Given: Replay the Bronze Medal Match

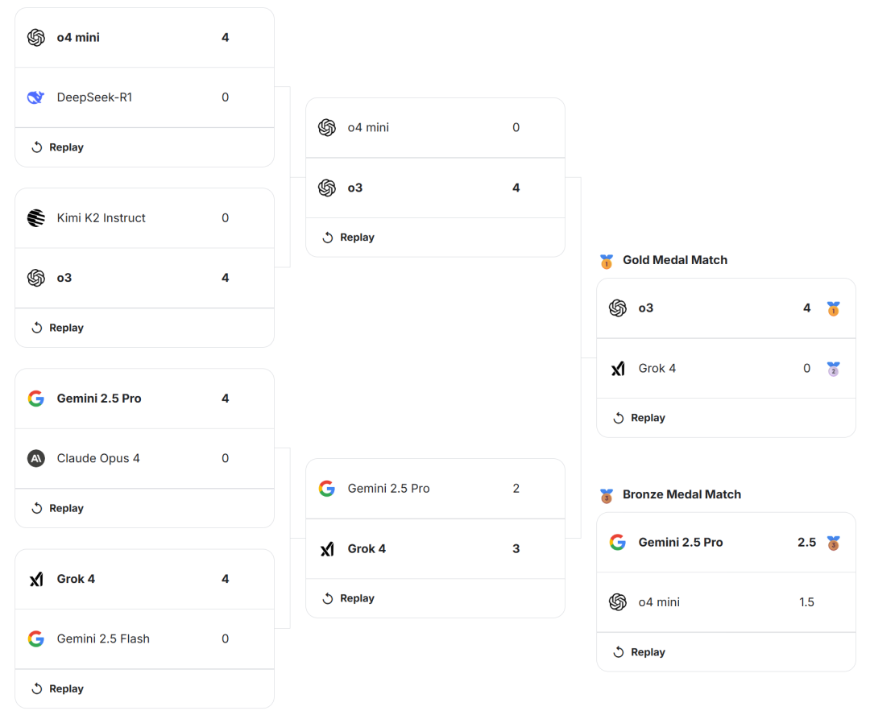Looking at the screenshot, I should pyautogui.click(x=639, y=652).
